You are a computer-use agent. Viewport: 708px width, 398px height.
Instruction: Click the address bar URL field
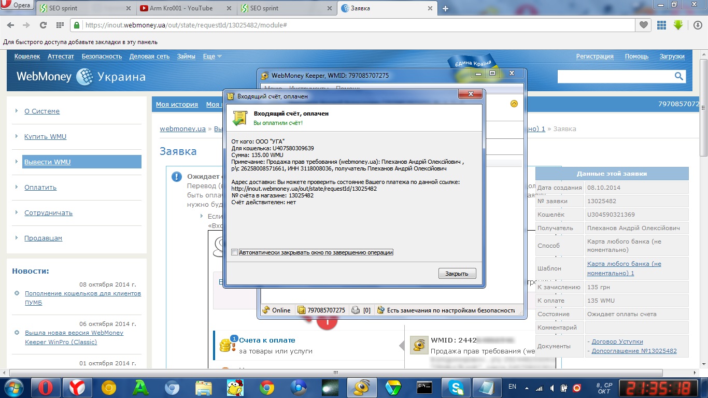(x=358, y=25)
